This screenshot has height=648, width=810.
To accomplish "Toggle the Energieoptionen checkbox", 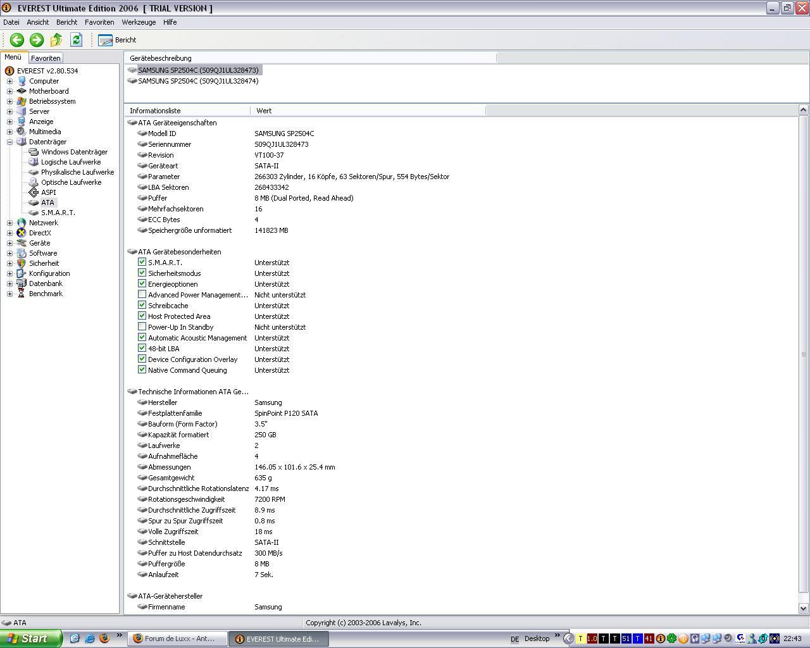I will point(142,283).
